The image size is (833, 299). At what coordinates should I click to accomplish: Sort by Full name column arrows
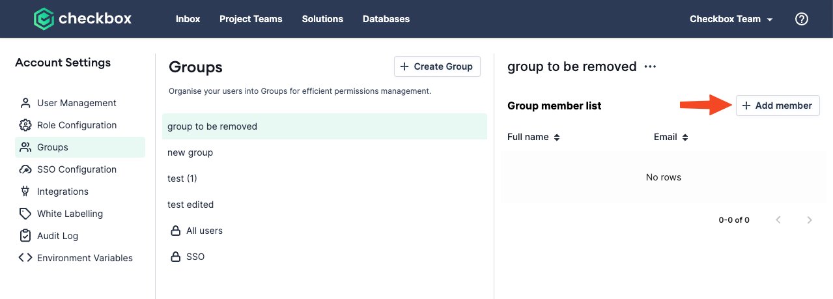[x=557, y=137]
